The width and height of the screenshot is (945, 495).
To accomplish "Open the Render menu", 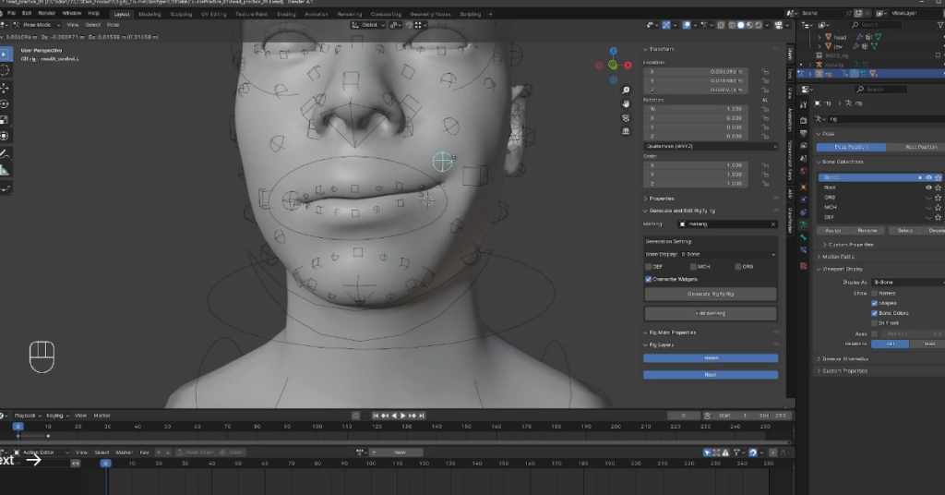I will (x=46, y=14).
